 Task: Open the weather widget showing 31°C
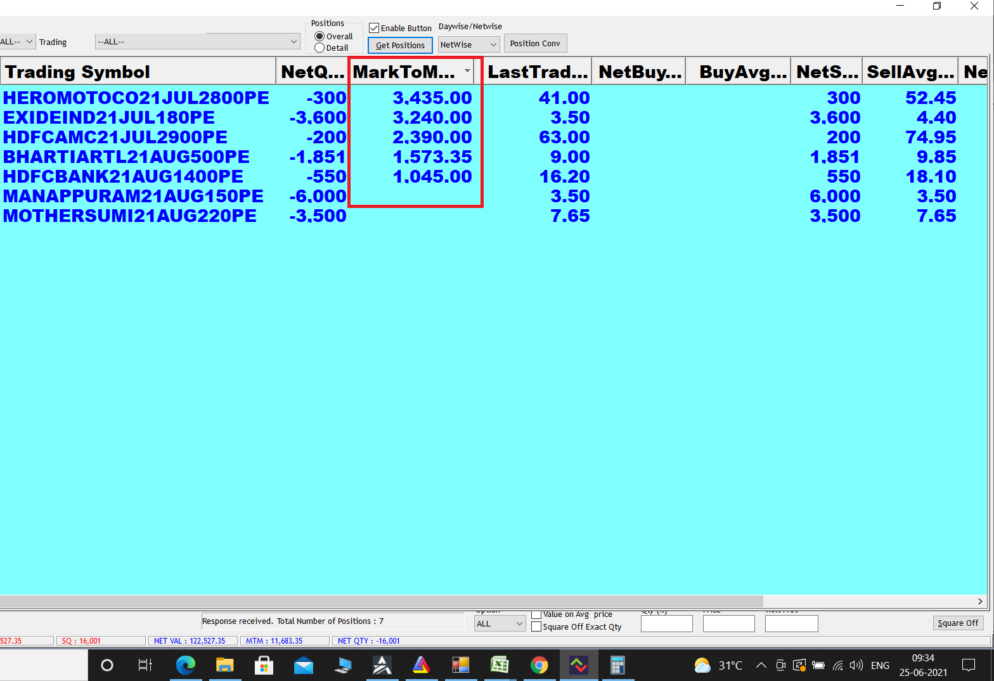(x=718, y=665)
